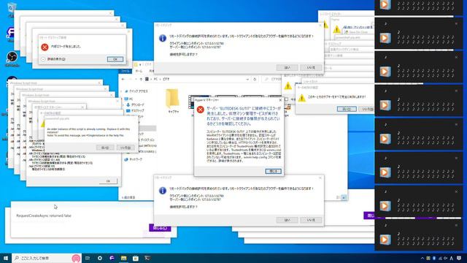This screenshot has width=467, height=263.
Task: Click OK in the front Windows Script Host dialog
Action: 108,181
